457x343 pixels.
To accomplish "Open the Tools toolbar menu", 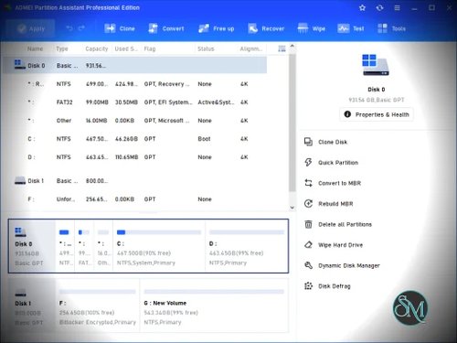I will (x=391, y=28).
